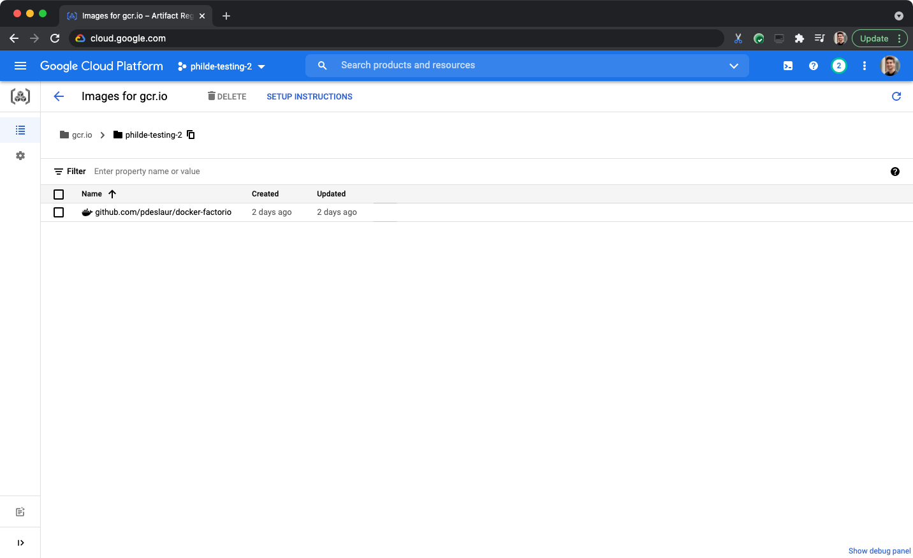This screenshot has width=913, height=558.
Task: Open the account avatar in the blue header
Action: [890, 66]
